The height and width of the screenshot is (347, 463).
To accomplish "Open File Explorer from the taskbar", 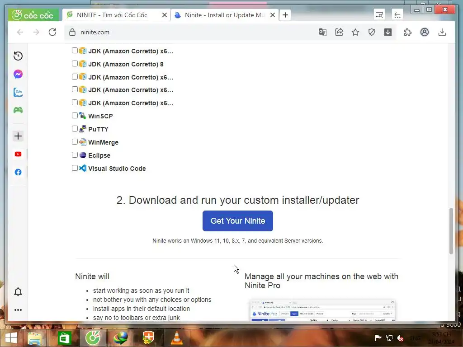I will point(35,338).
